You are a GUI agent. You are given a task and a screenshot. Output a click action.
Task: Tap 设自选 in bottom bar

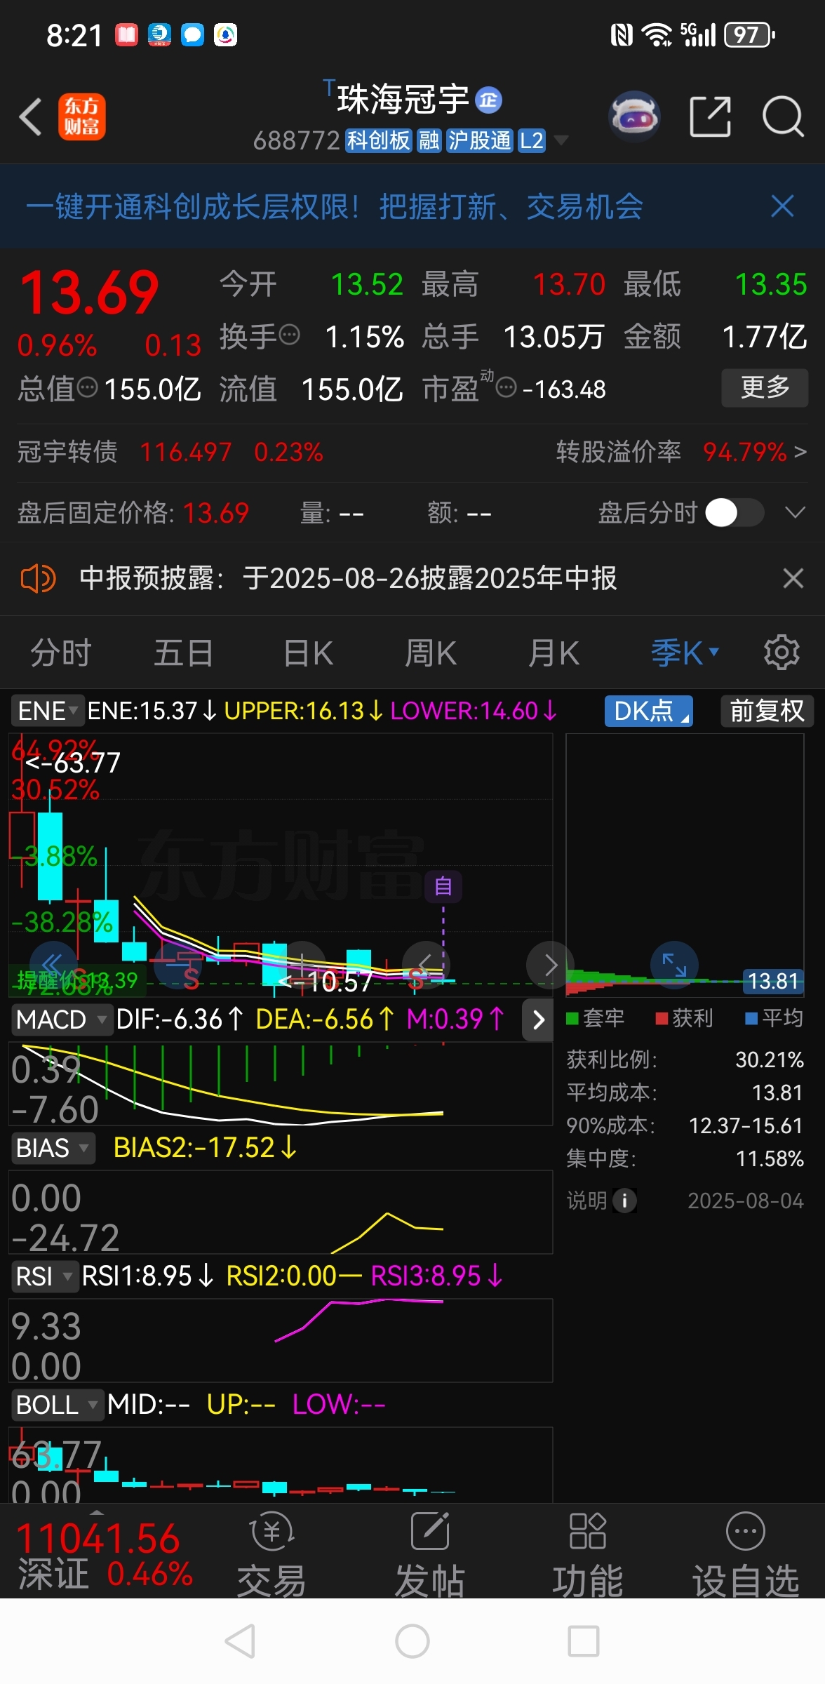(746, 1555)
